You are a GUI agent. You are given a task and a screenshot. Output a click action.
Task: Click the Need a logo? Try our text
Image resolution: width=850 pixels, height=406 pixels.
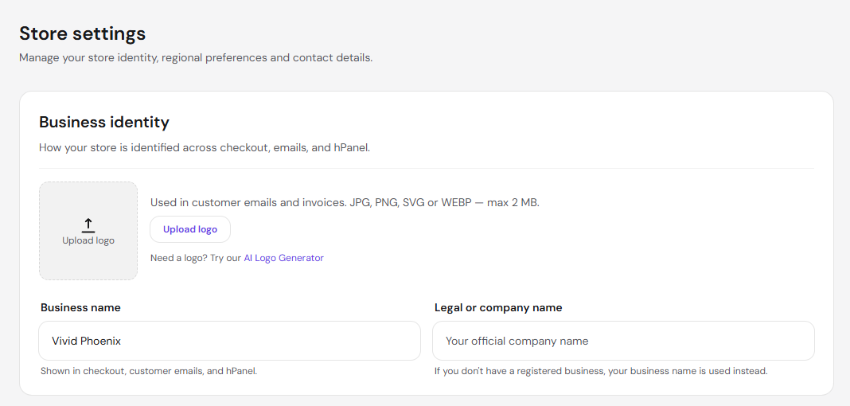[x=196, y=258]
